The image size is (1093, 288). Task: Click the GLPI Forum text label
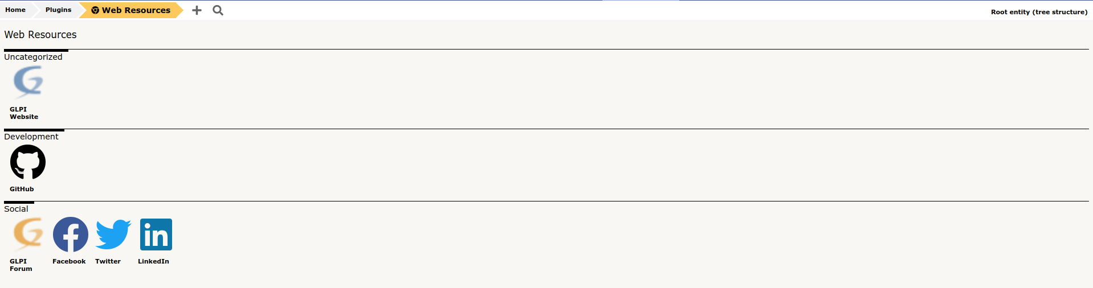(x=21, y=265)
